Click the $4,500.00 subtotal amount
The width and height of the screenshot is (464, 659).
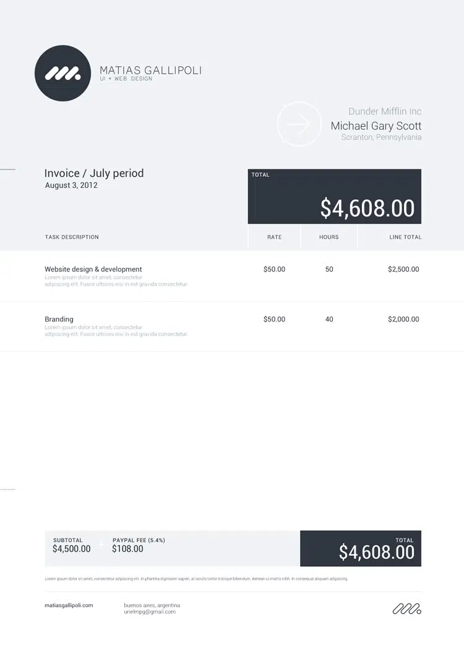pos(71,549)
